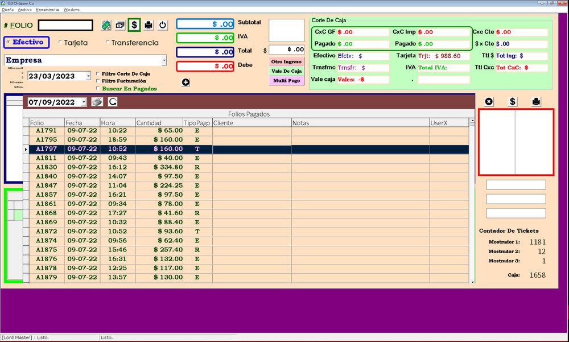Click the printer icon above the red ticket panel

(x=535, y=101)
